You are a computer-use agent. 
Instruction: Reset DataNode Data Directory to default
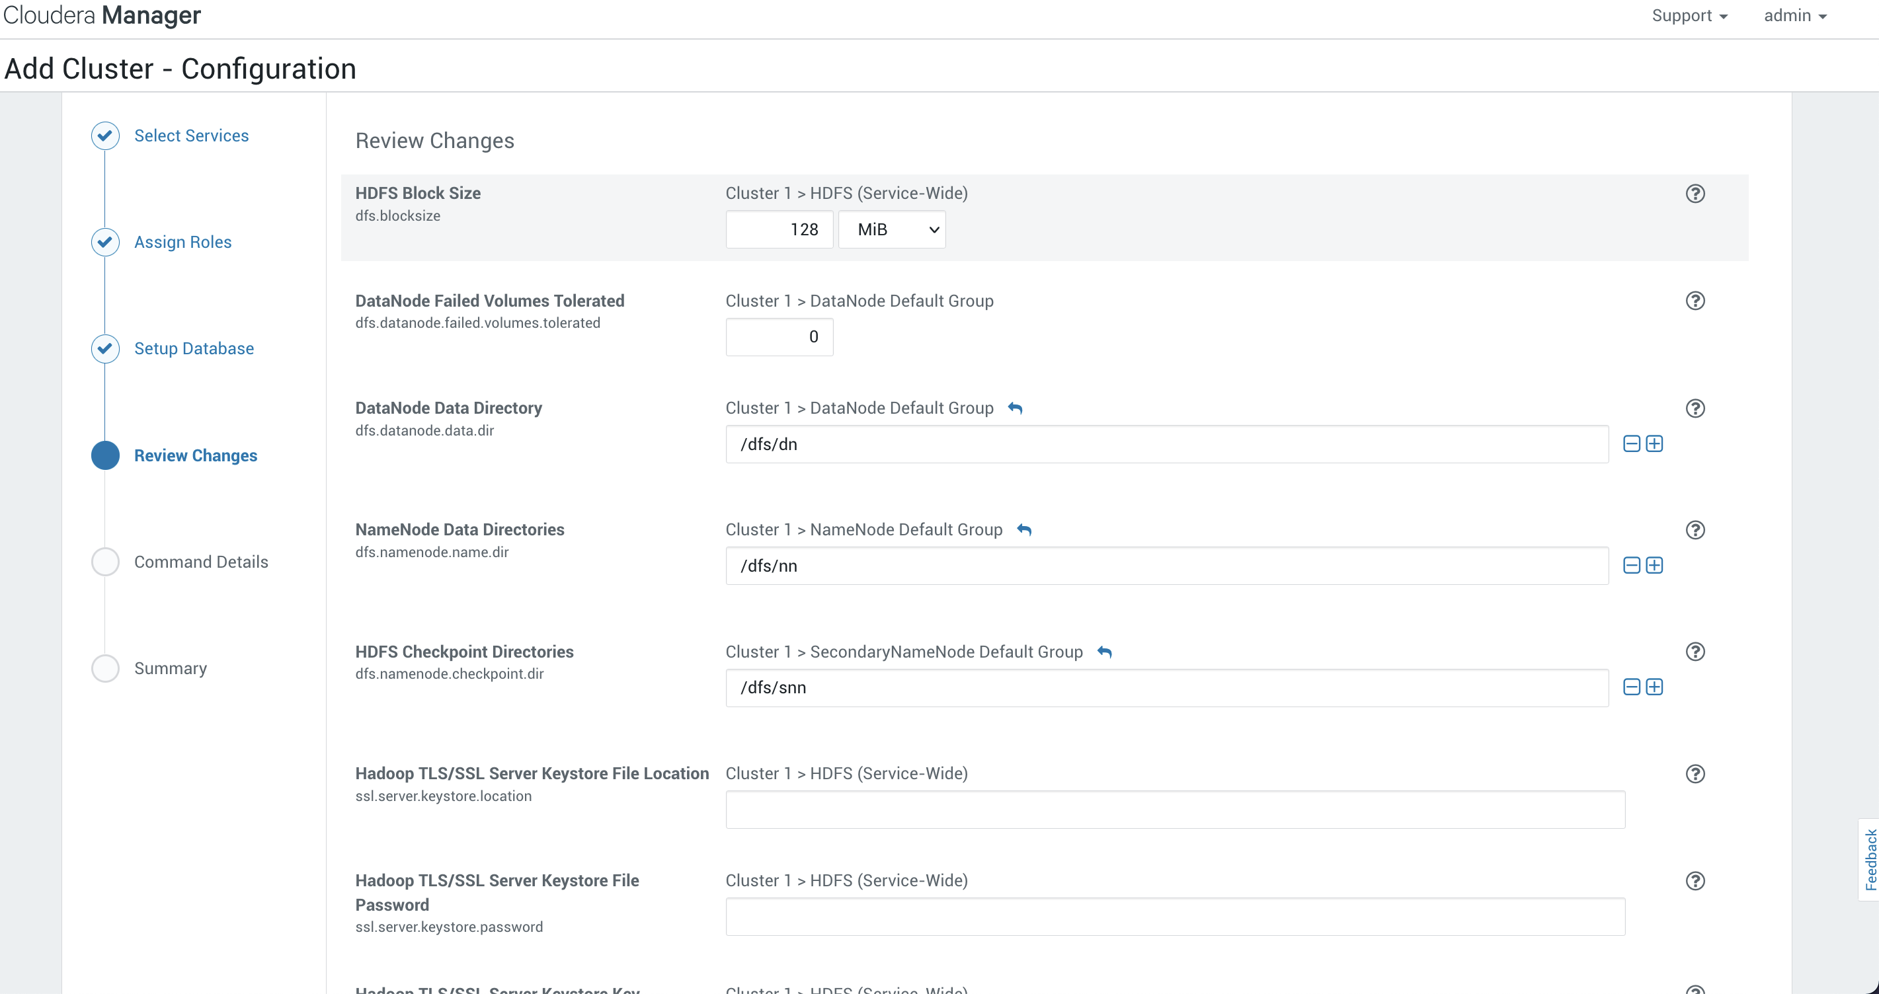point(1016,408)
